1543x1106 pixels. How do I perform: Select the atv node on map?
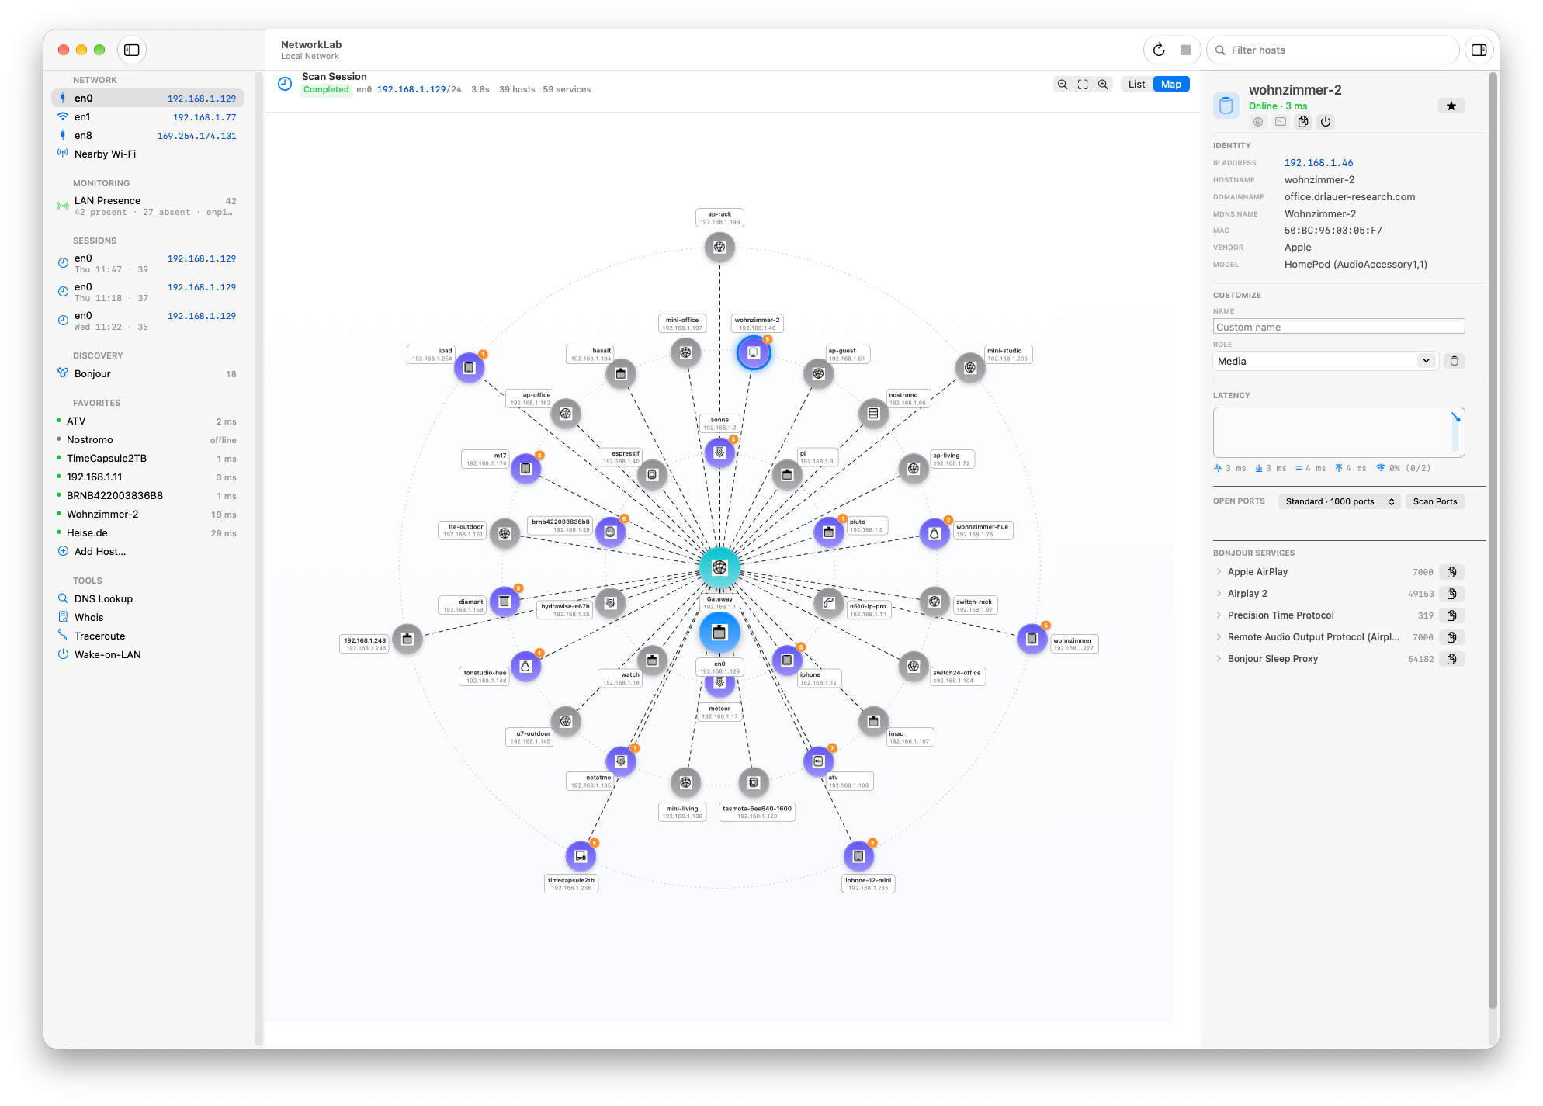coord(818,761)
